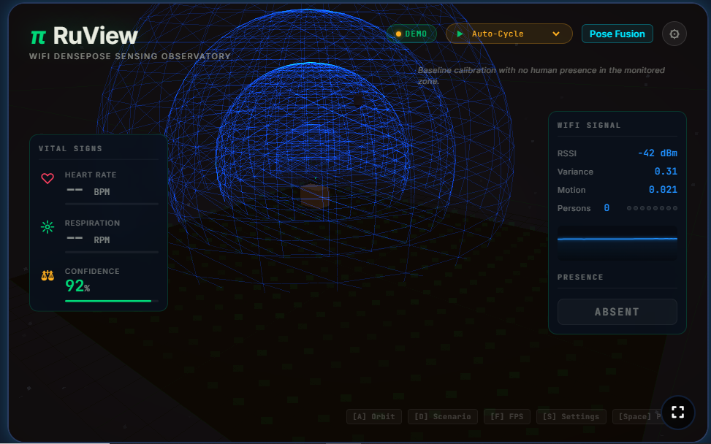Click the respiration sun-shaped icon
The width and height of the screenshot is (711, 444).
(x=47, y=226)
